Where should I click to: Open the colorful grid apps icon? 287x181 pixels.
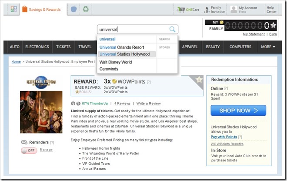point(14,9)
